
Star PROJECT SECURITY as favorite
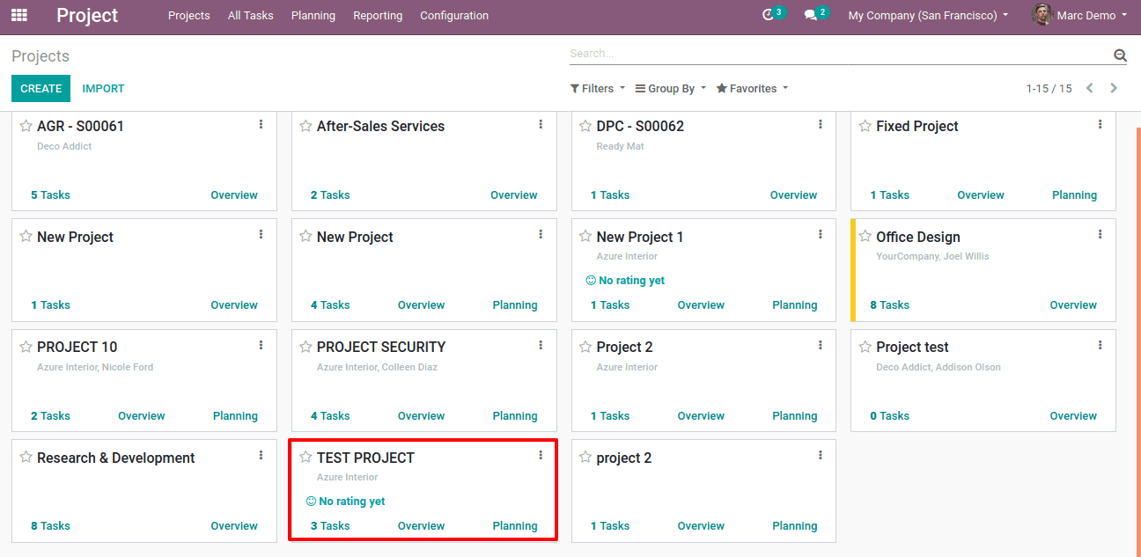(x=305, y=347)
